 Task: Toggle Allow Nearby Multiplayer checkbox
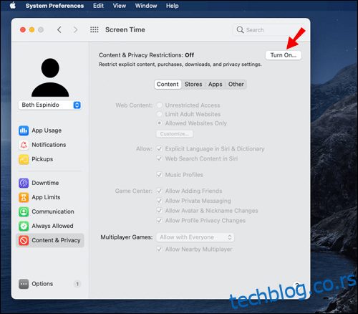click(x=159, y=249)
